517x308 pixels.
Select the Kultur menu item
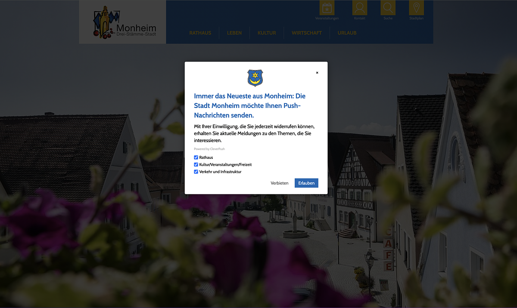(x=267, y=33)
